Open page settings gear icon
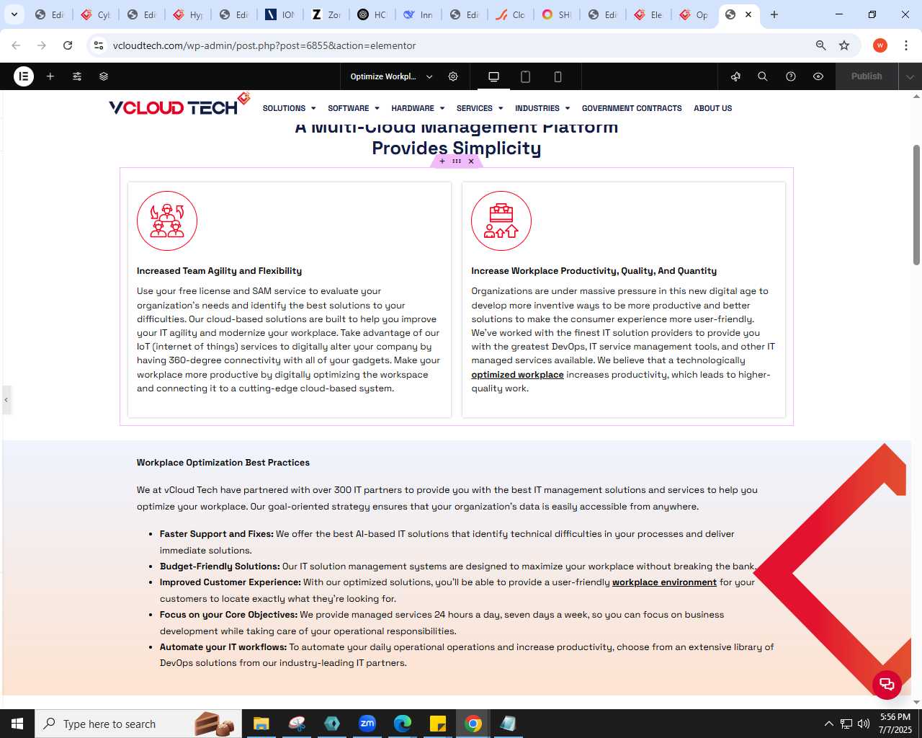 coord(453,76)
